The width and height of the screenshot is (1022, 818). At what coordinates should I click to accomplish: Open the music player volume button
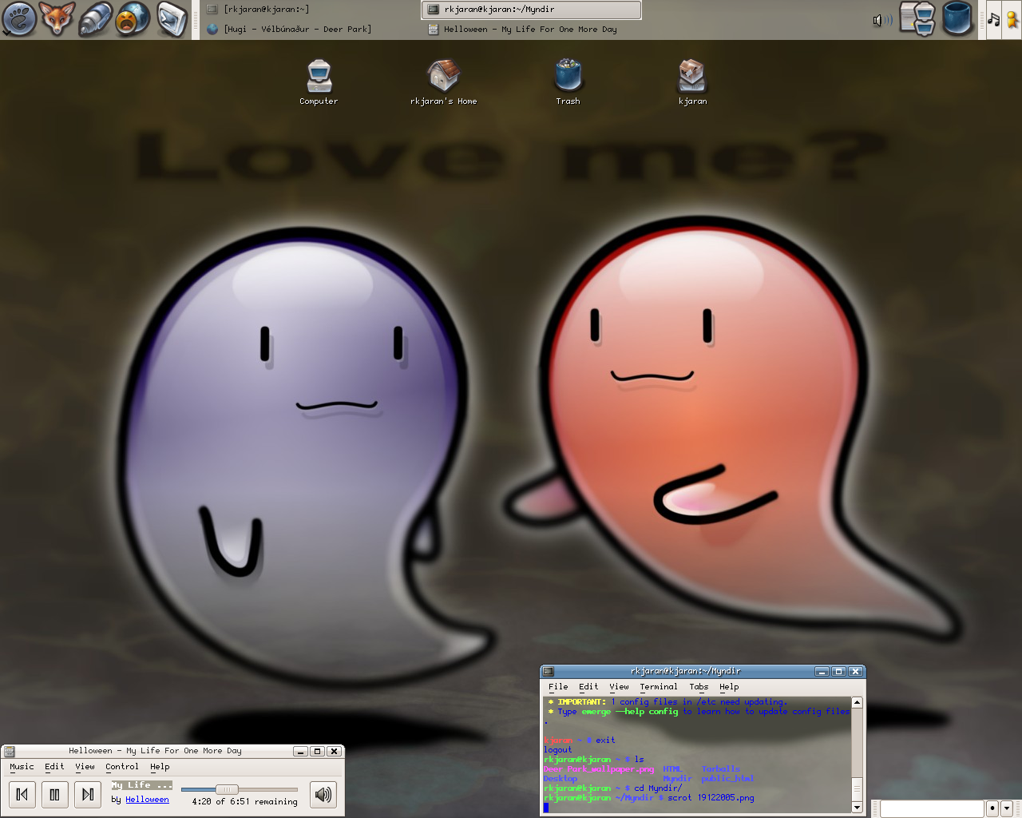click(323, 794)
